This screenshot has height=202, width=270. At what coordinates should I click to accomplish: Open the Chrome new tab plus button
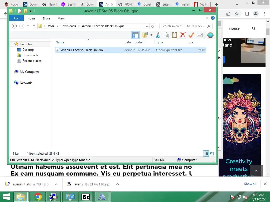point(216,4)
